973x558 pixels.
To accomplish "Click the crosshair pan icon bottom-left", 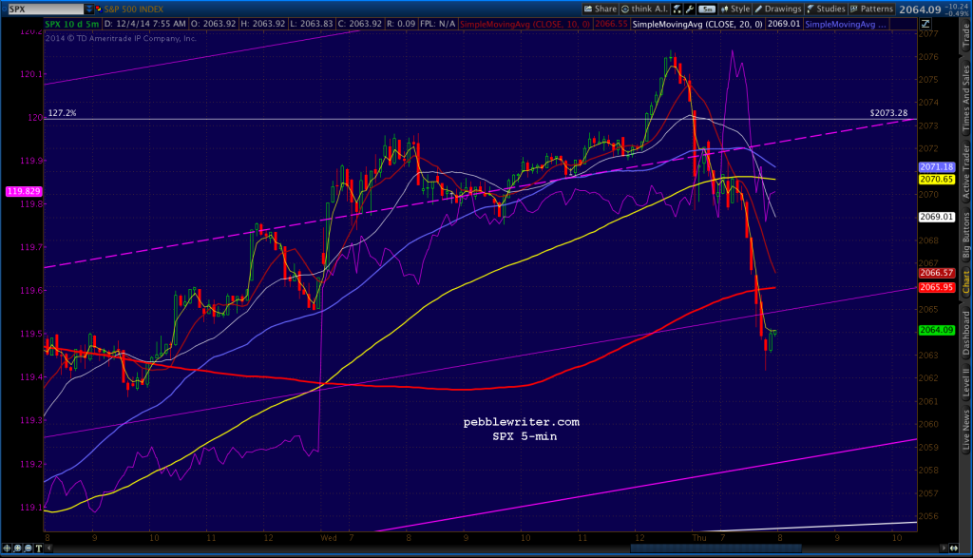I will point(7,548).
